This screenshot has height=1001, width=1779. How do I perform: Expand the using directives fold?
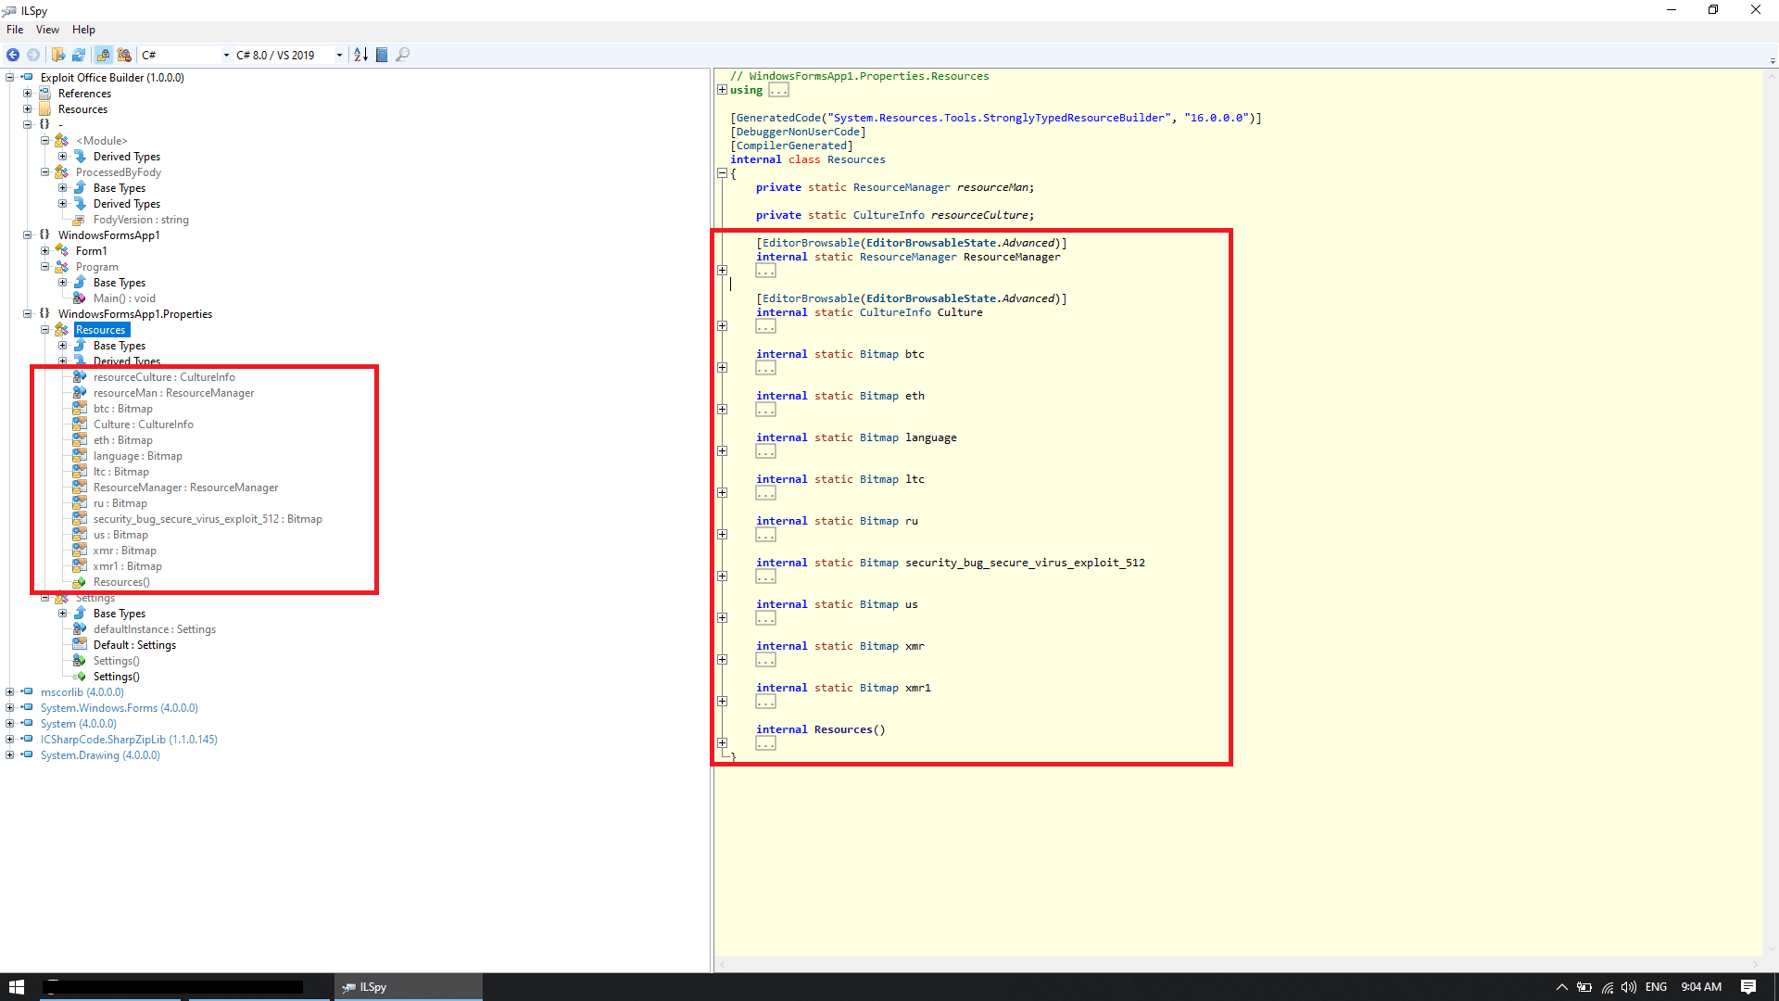[722, 90]
